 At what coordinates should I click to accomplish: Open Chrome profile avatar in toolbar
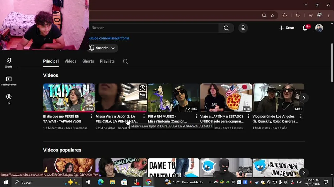(320, 15)
